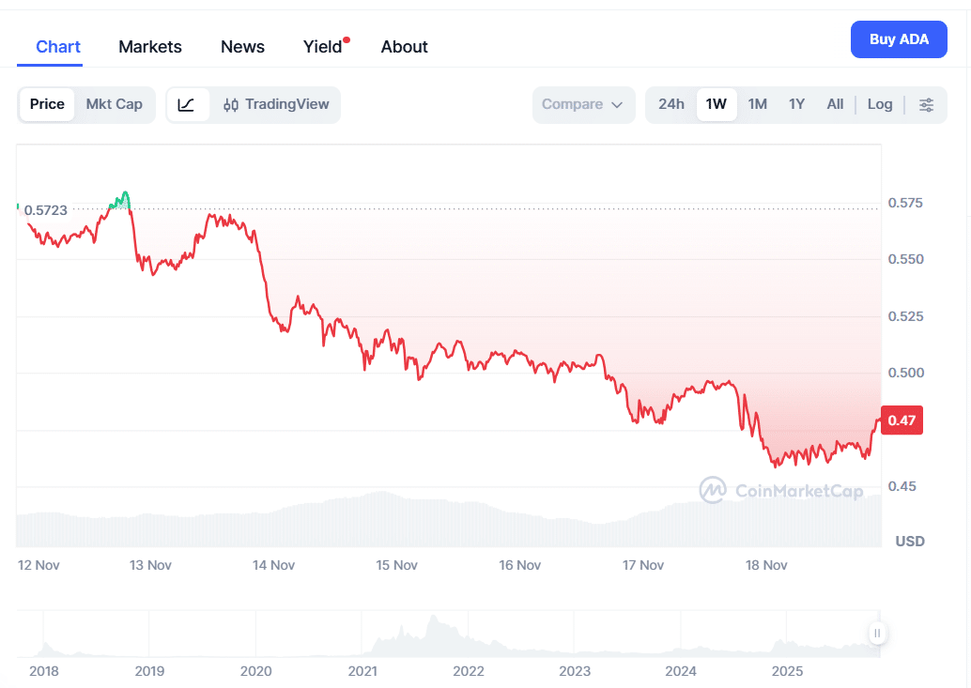Open the Compare dropdown
This screenshot has width=971, height=688.
click(583, 104)
